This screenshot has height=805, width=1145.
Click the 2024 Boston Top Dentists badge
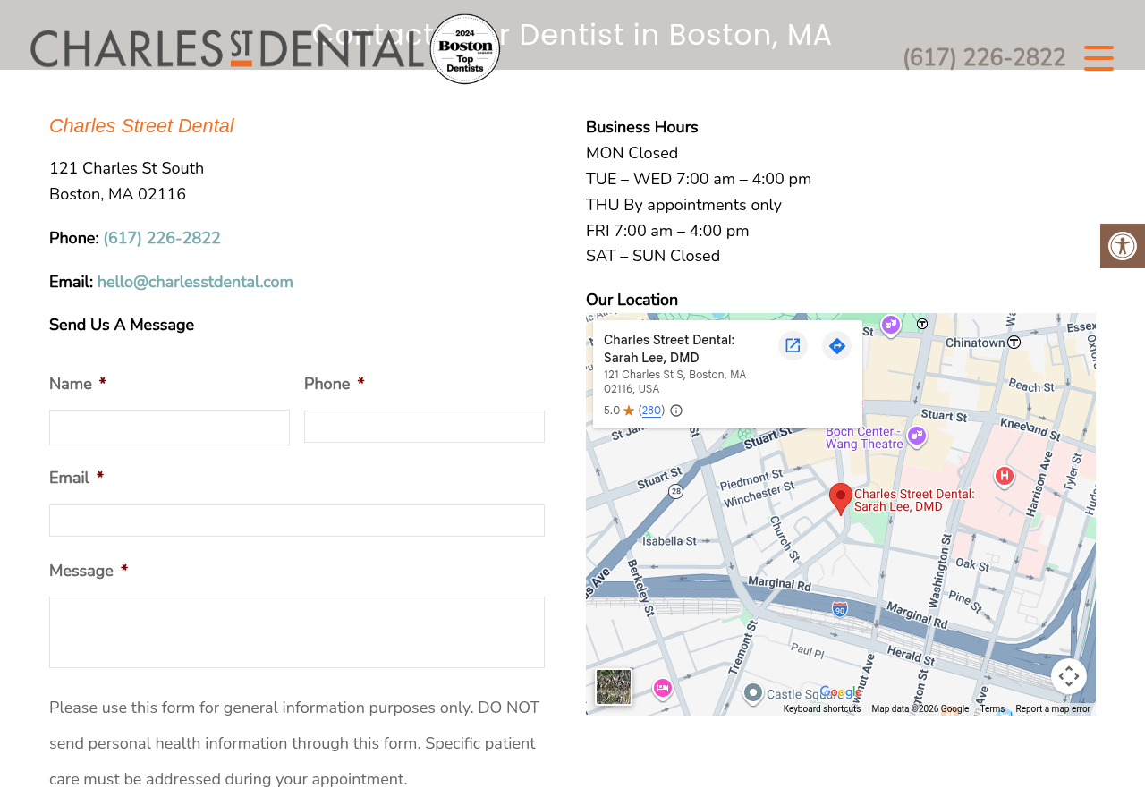tap(465, 49)
